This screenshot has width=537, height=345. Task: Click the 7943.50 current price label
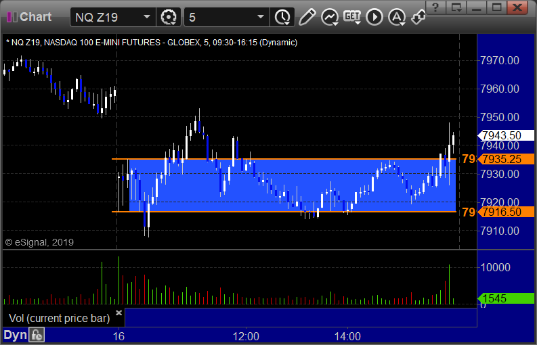coord(506,135)
